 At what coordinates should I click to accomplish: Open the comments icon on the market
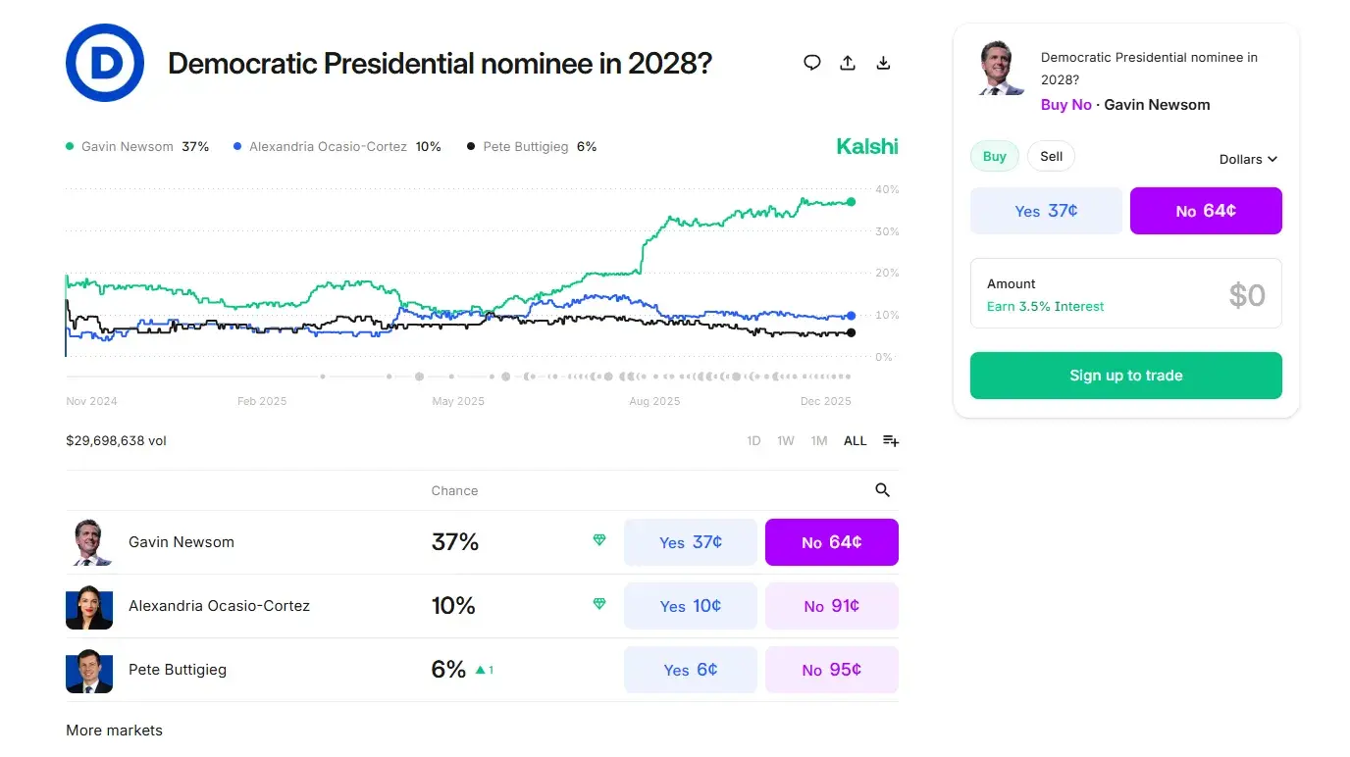pyautogui.click(x=811, y=62)
